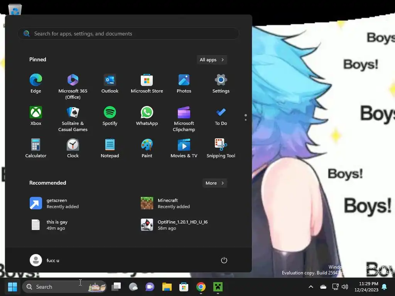Launch the Photos app
This screenshot has height=296, width=395.
click(184, 84)
